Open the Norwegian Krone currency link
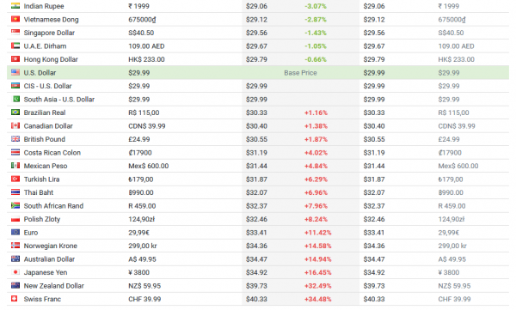The height and width of the screenshot is (310, 516). (x=51, y=246)
